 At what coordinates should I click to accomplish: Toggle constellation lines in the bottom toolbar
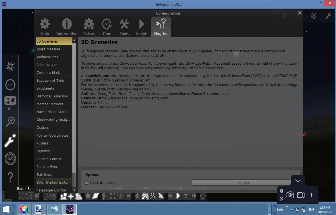point(21,196)
